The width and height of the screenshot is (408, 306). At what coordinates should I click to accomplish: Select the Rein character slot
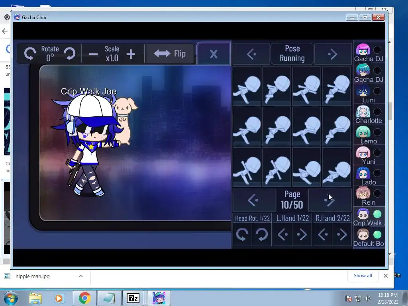pyautogui.click(x=363, y=194)
